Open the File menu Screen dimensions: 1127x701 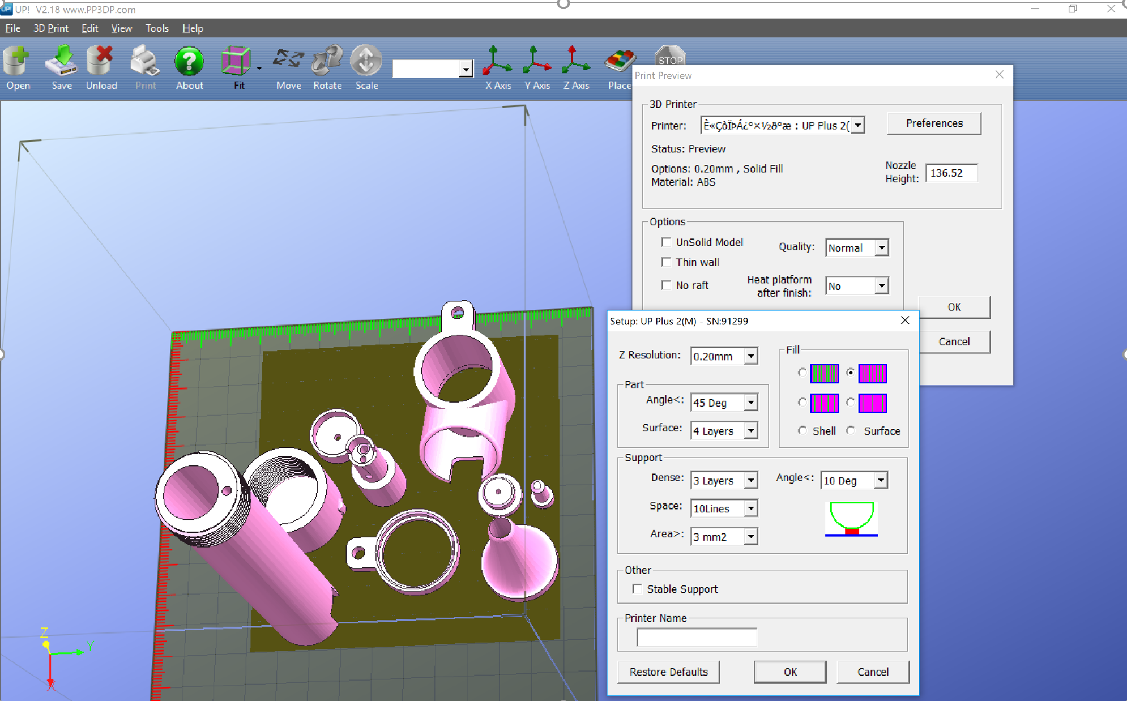[x=13, y=28]
